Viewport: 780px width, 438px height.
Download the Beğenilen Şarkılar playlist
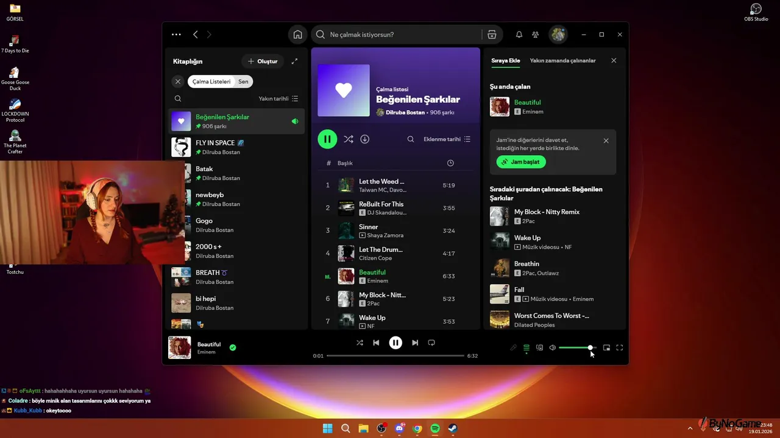pyautogui.click(x=364, y=139)
